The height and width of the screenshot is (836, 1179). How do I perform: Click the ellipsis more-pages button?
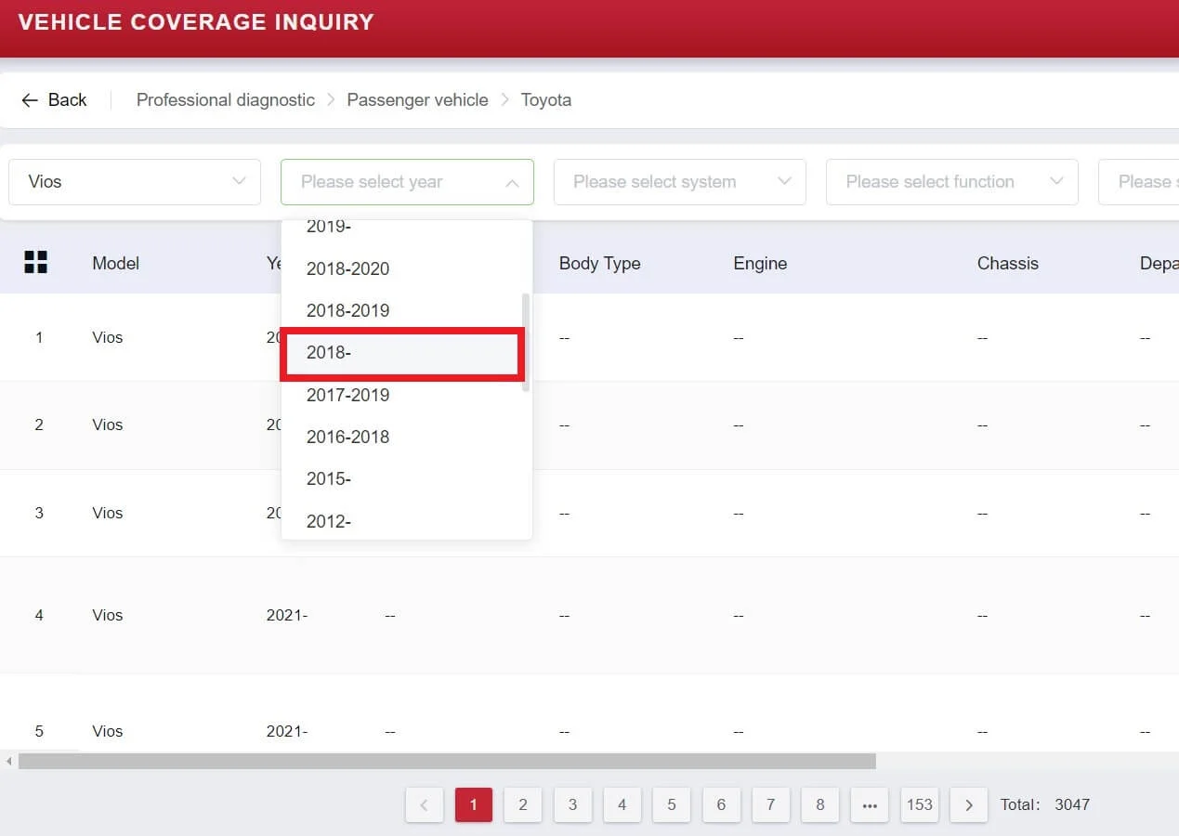[x=869, y=805]
